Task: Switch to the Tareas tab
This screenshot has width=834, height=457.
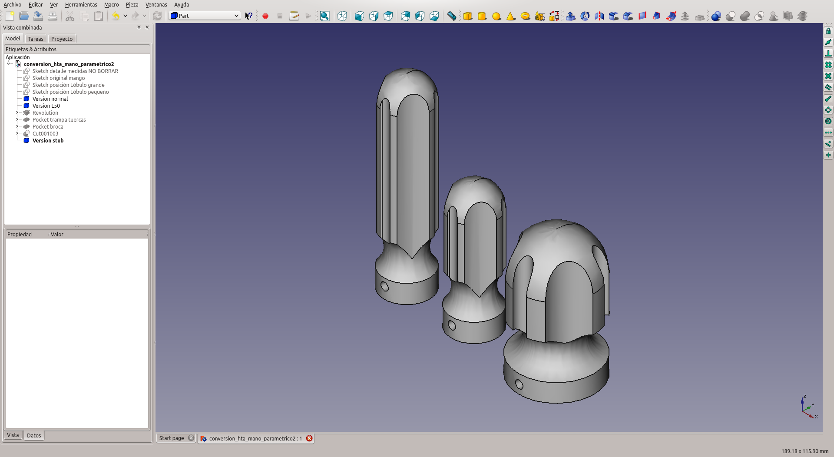Action: coord(36,39)
